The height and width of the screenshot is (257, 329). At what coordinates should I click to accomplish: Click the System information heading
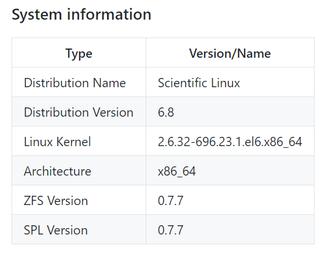pyautogui.click(x=82, y=14)
